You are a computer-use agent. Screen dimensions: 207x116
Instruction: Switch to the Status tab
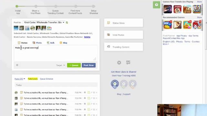click(23, 43)
